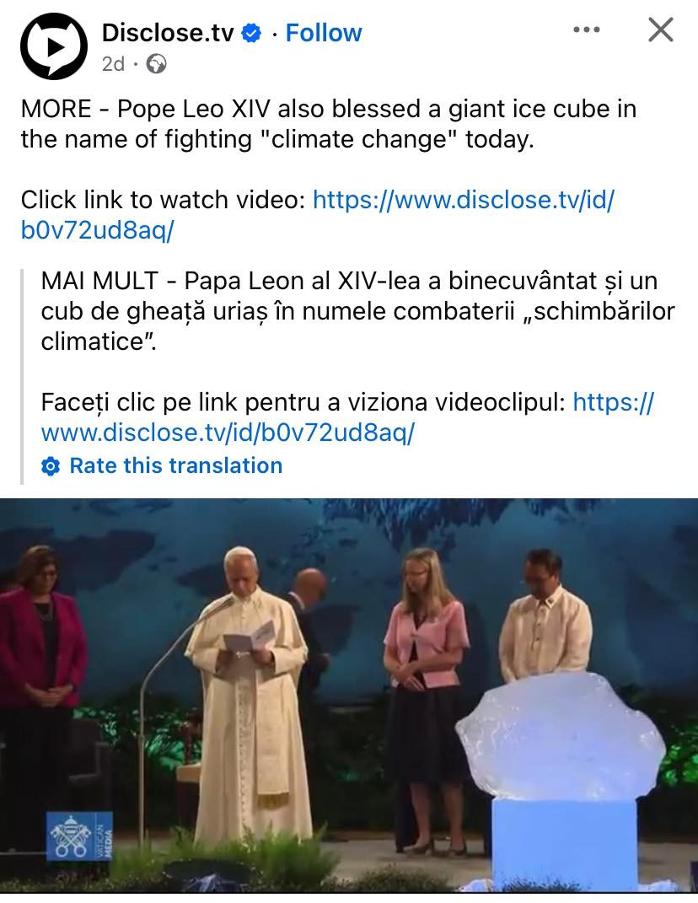Open the three-dot post options menu

point(586,30)
